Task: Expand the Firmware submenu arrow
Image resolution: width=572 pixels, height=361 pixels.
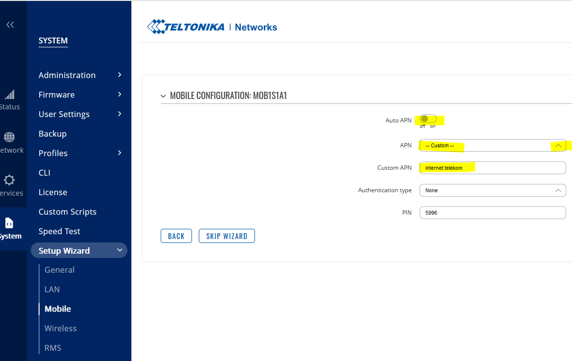Action: pos(119,94)
